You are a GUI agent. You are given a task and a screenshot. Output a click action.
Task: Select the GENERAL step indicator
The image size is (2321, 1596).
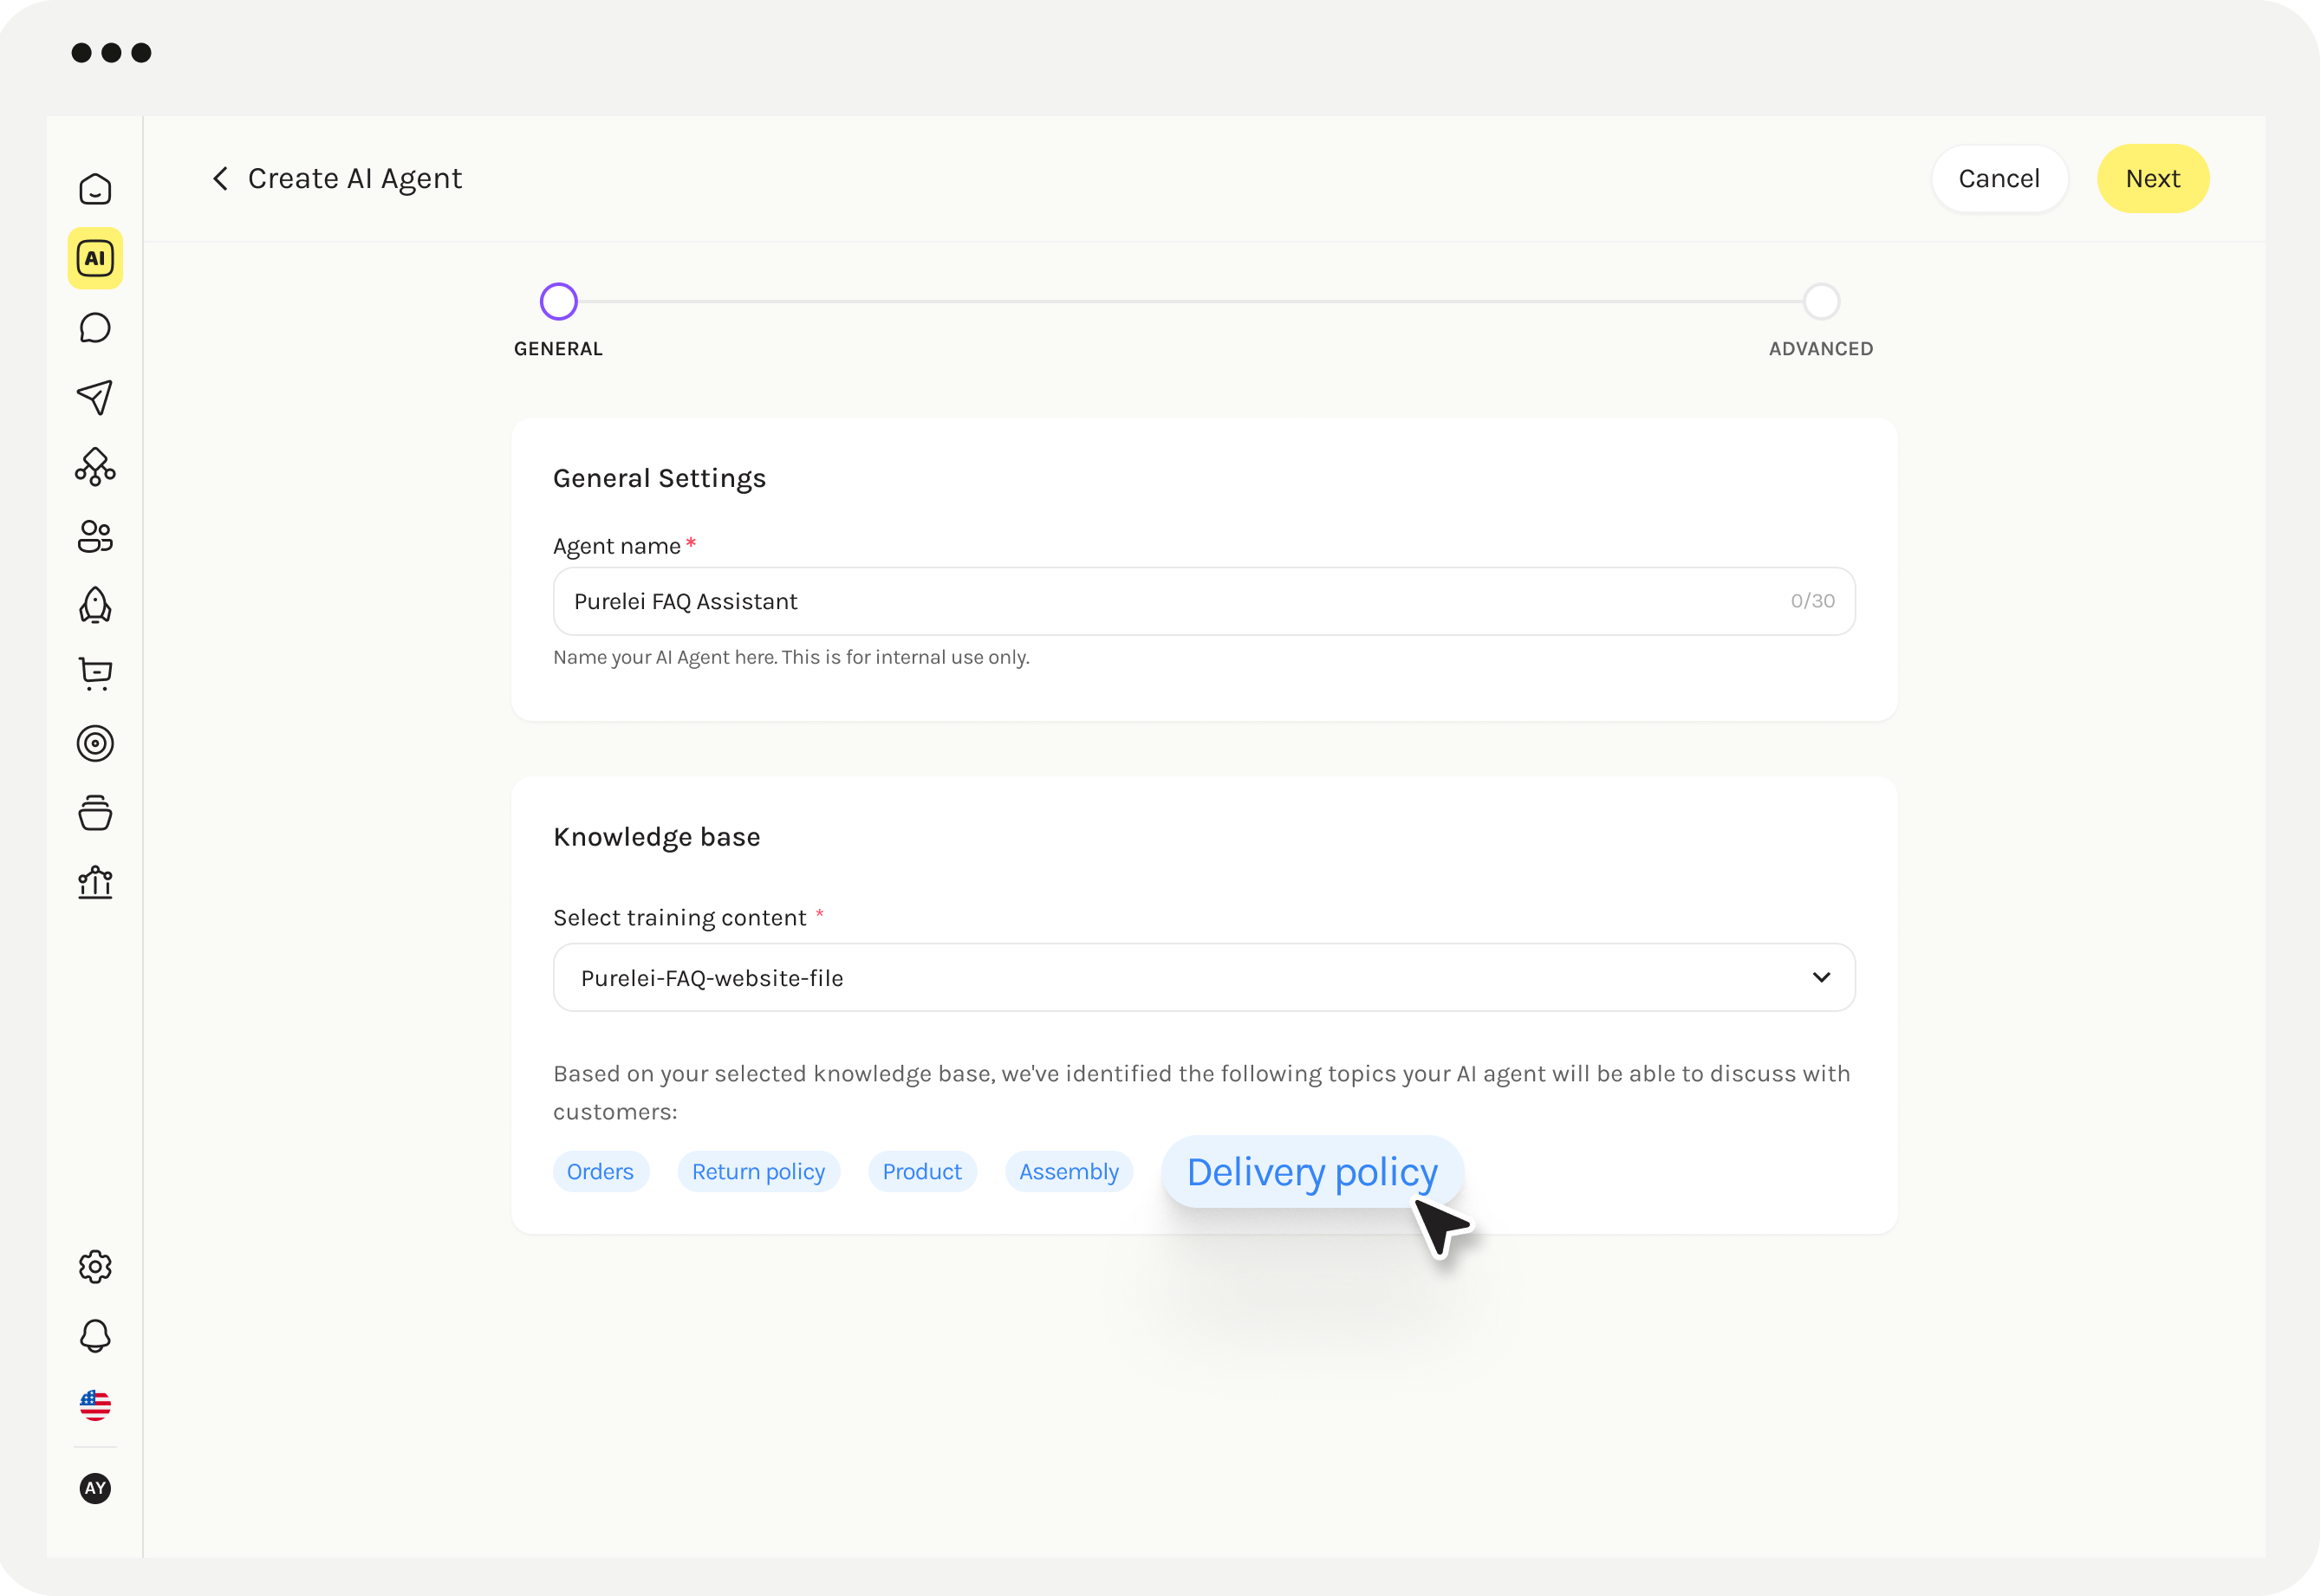pyautogui.click(x=559, y=301)
